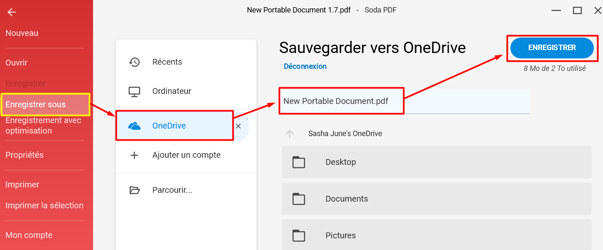
Task: Click the Récents clock icon
Action: tap(134, 62)
